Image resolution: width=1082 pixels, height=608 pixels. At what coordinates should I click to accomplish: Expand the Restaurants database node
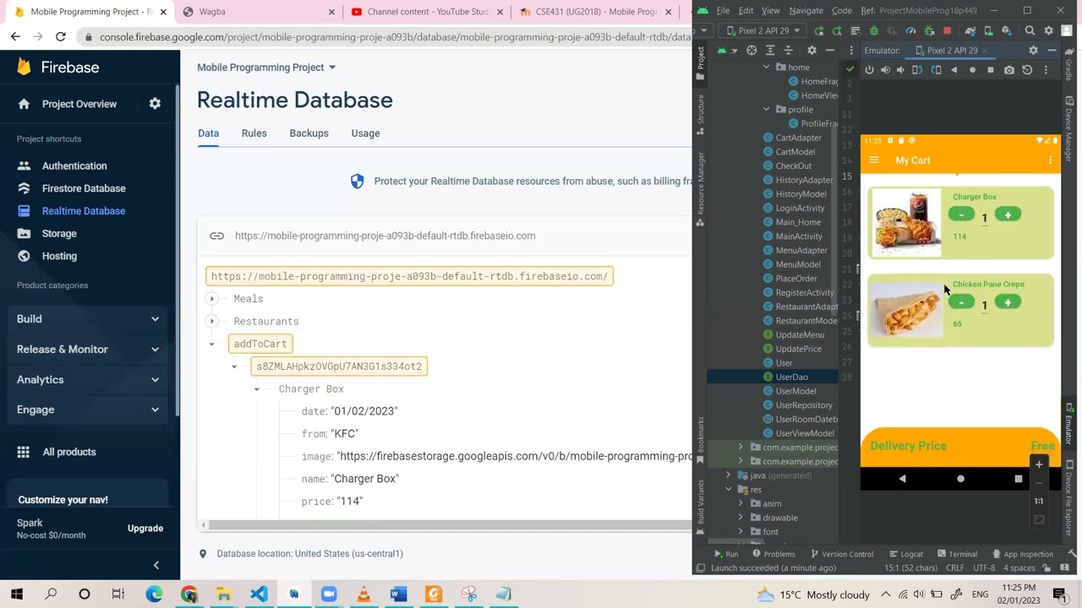tap(212, 321)
